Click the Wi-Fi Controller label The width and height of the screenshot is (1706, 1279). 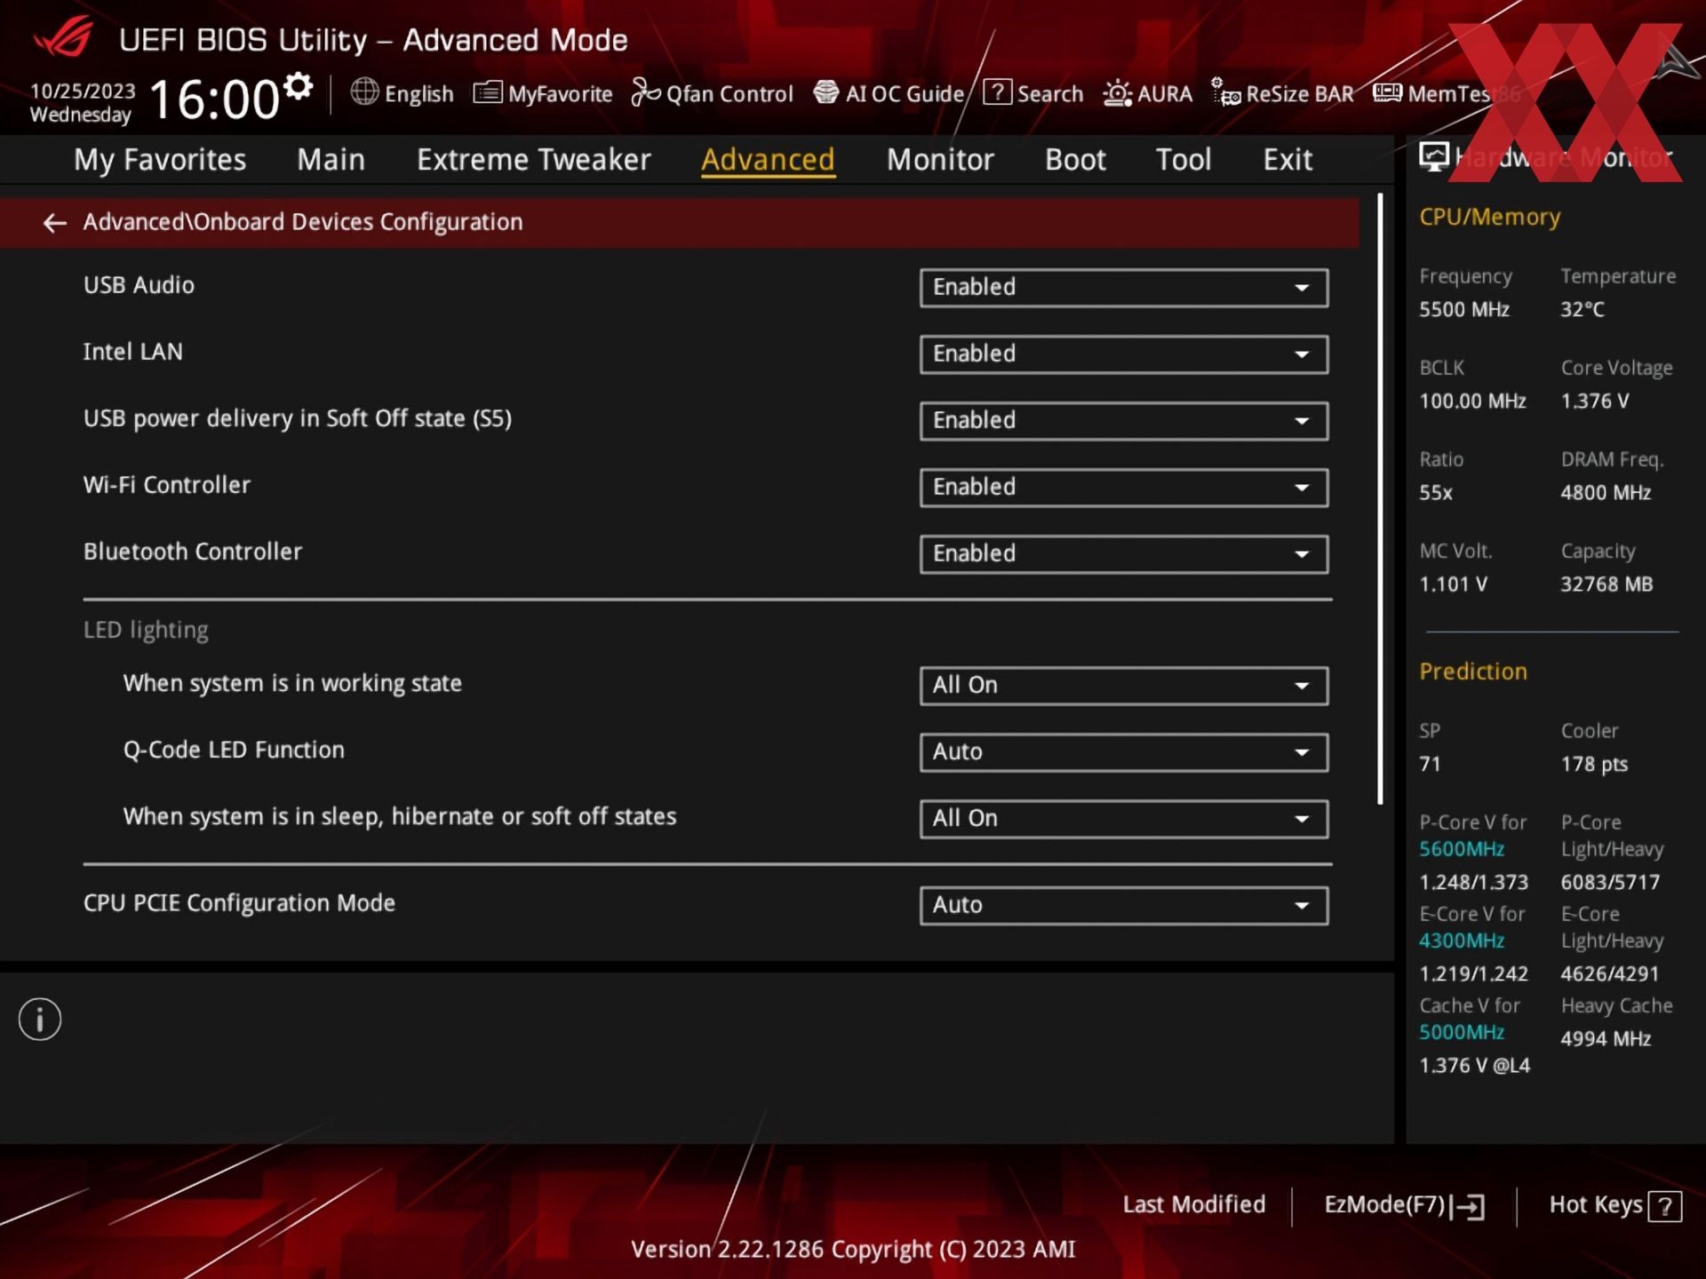(167, 485)
